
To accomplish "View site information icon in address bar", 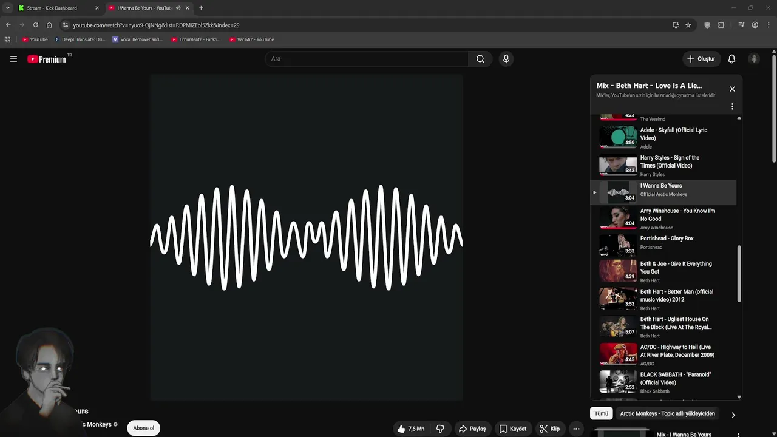I will click(x=66, y=25).
